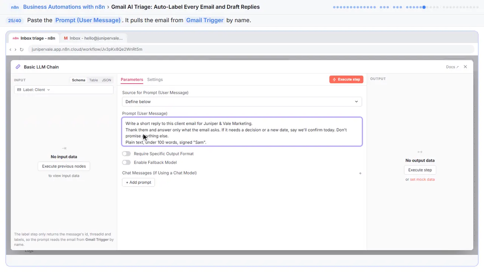This screenshot has width=484, height=272.
Task: Click the browser back arrow
Action: [x=10, y=49]
